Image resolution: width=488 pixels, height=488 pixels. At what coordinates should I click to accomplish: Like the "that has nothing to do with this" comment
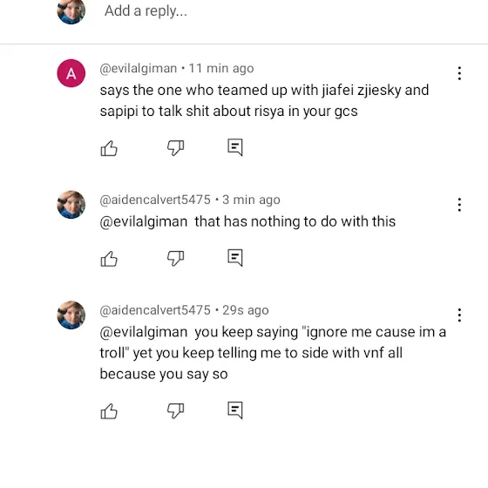[109, 259]
